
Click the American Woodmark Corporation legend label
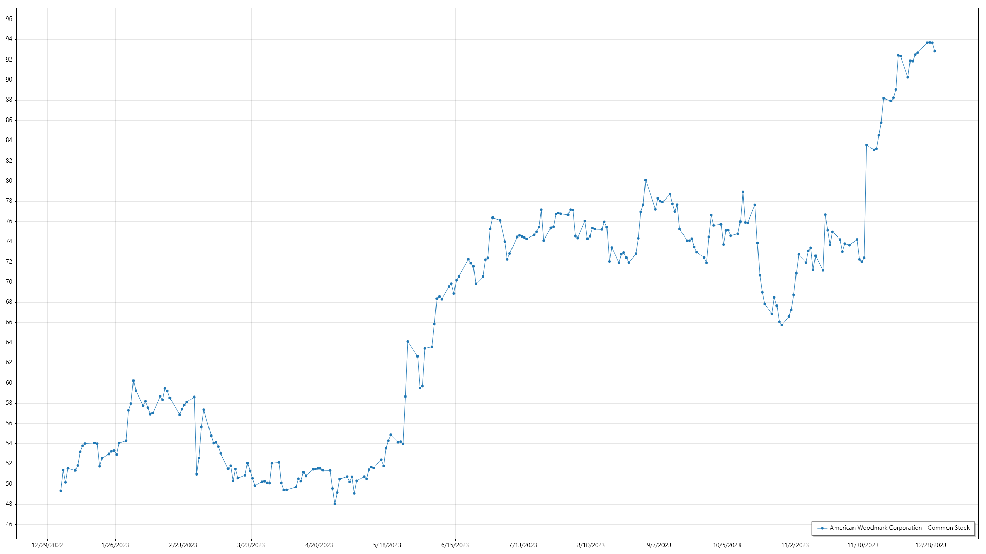coord(899,528)
